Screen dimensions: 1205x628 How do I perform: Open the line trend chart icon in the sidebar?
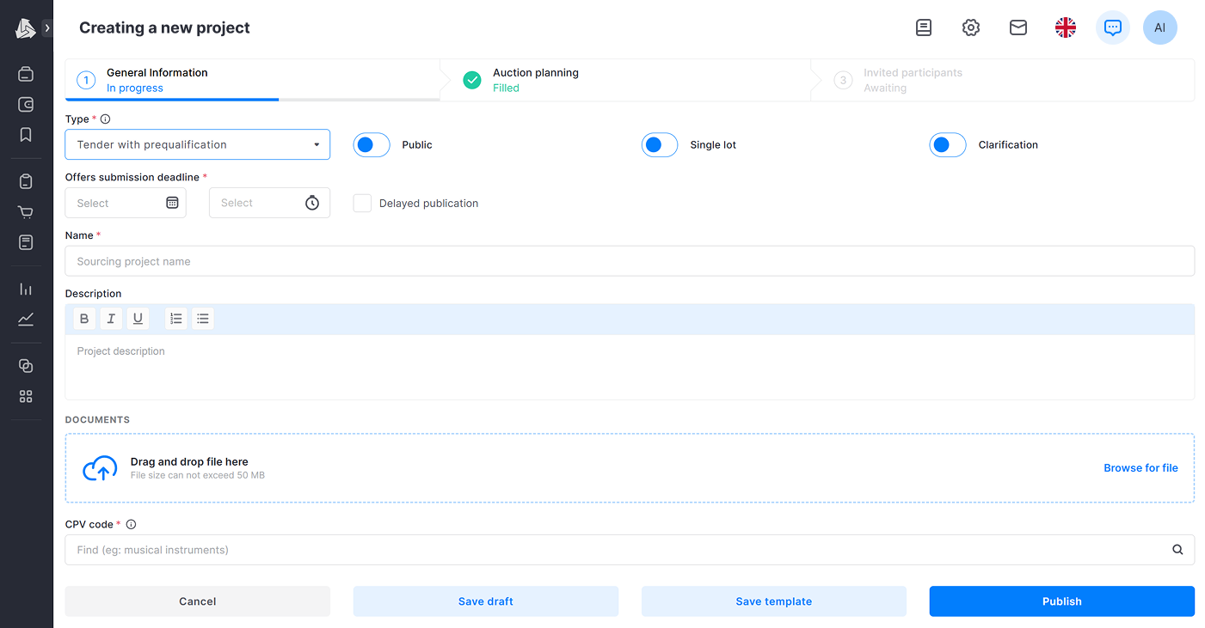point(26,320)
